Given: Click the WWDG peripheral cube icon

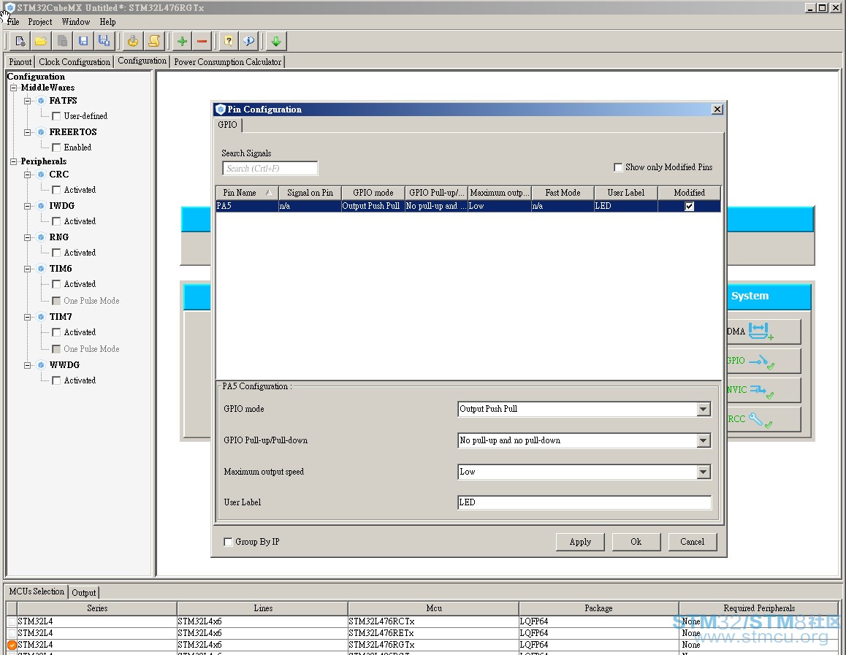Looking at the screenshot, I should [41, 365].
